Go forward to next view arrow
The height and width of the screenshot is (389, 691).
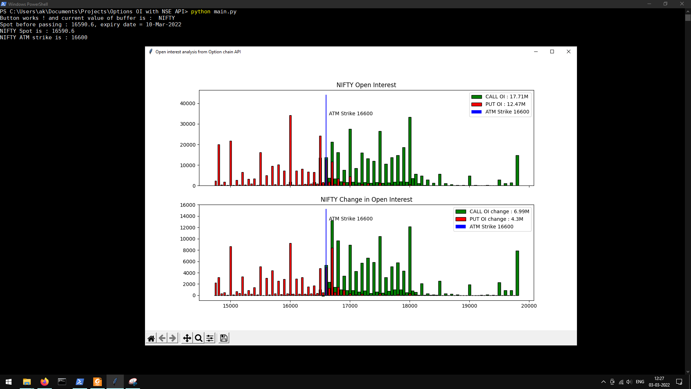173,338
